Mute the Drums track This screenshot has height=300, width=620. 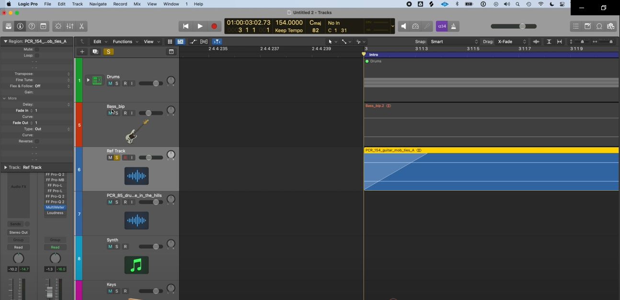click(x=110, y=83)
